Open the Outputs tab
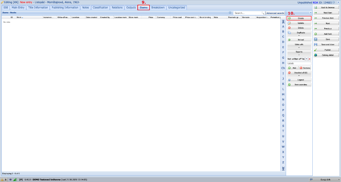 [x=131, y=7]
